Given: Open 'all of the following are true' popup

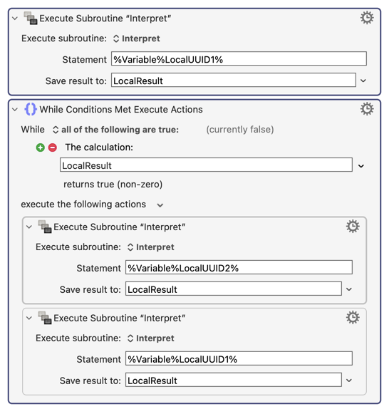Looking at the screenshot, I should [116, 130].
